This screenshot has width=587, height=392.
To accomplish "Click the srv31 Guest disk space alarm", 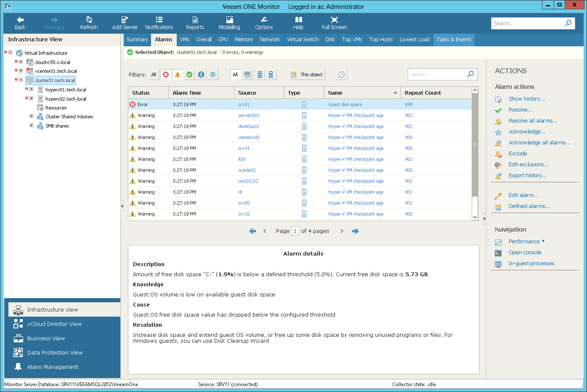I will click(x=300, y=104).
